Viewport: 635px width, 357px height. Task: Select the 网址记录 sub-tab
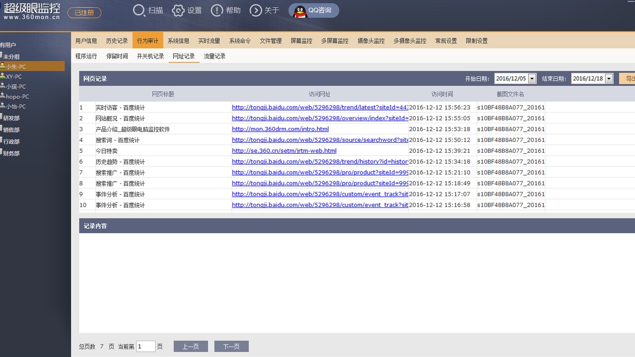(184, 56)
